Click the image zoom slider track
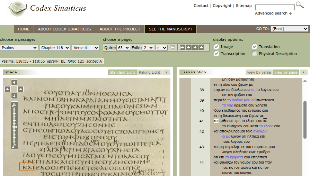Screen dimensions: 310x176 [x=14, y=126]
